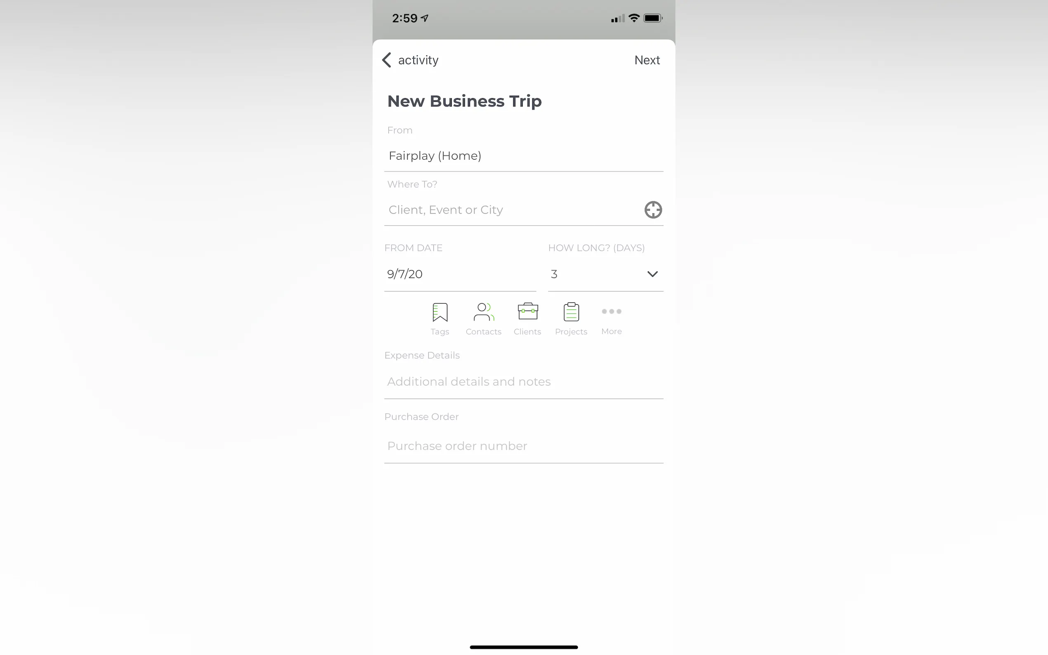Focus the Additional details and notes field
Image resolution: width=1048 pixels, height=655 pixels.
523,382
